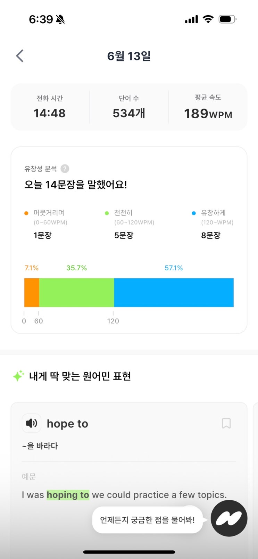Tap the '내게 딱 맞는 원어민 표현' heading
This screenshot has width=258, height=559.
[80, 376]
